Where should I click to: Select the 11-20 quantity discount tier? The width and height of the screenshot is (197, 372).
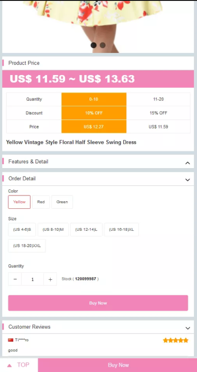coord(158,99)
